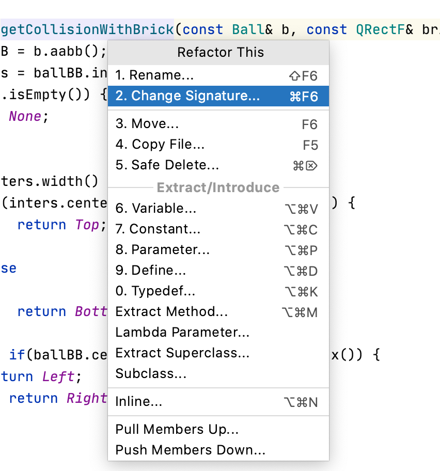Choose Extract Method option
The image size is (440, 471).
(171, 312)
